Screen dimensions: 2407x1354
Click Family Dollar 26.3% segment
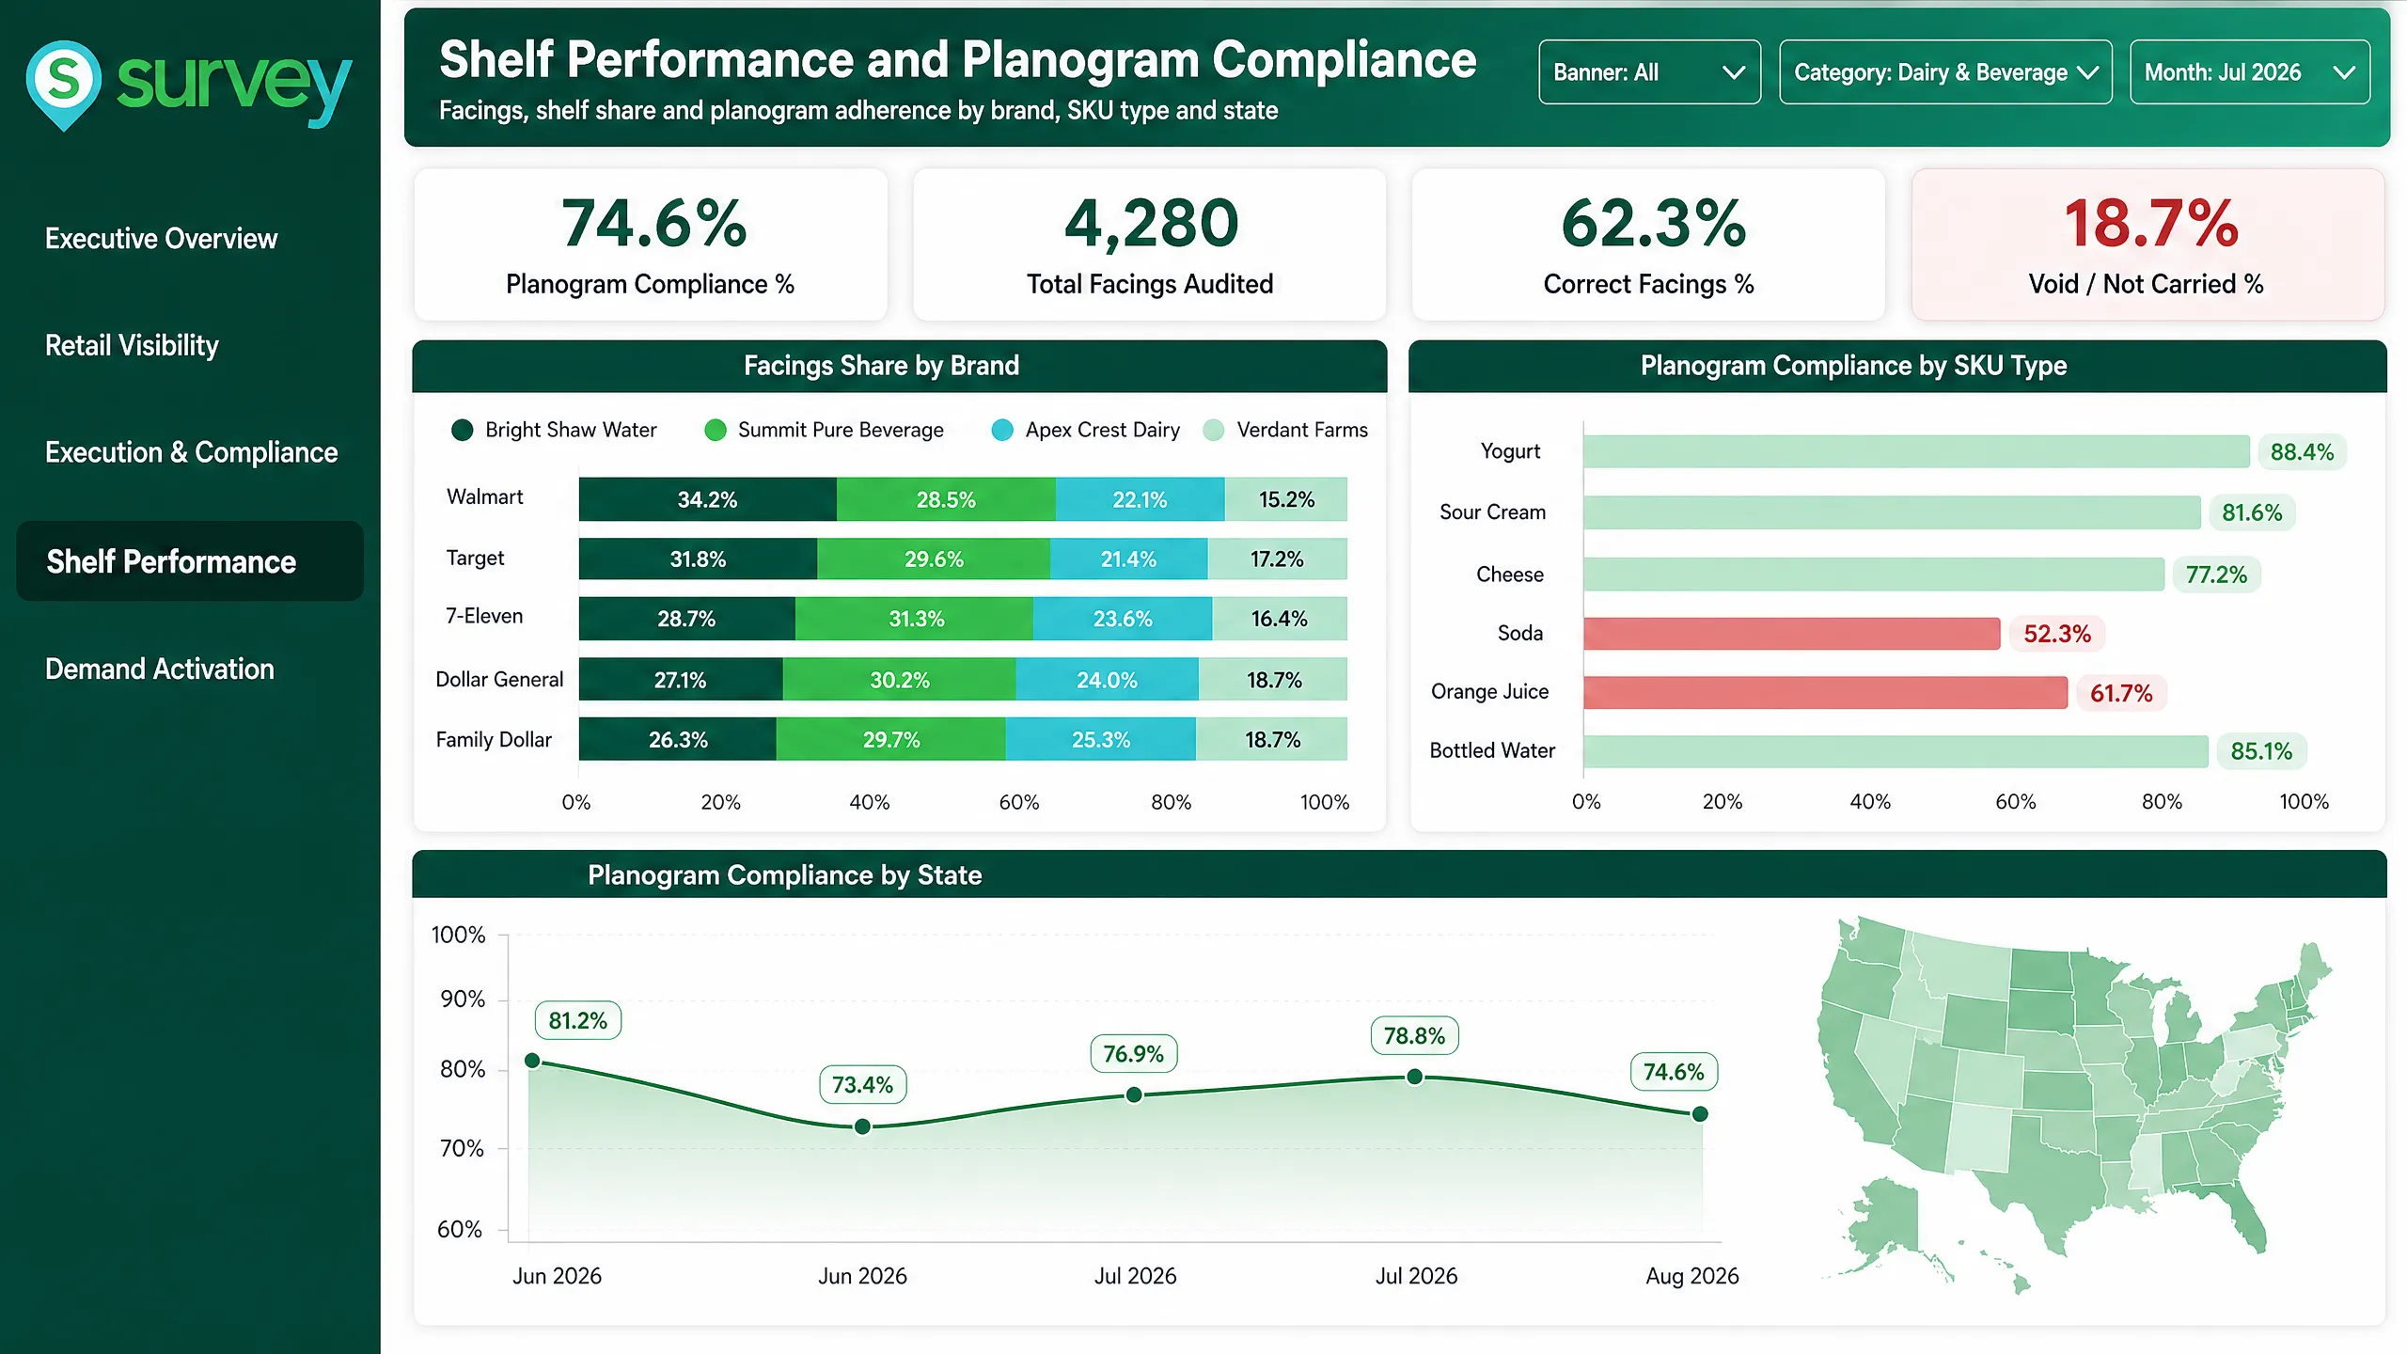point(678,740)
